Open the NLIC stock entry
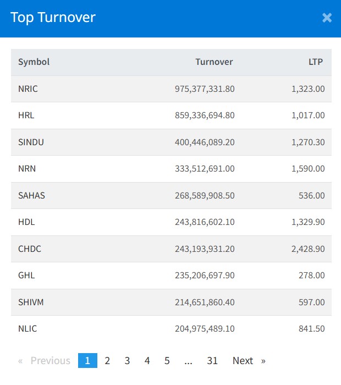The width and height of the screenshot is (341, 385). 28,329
